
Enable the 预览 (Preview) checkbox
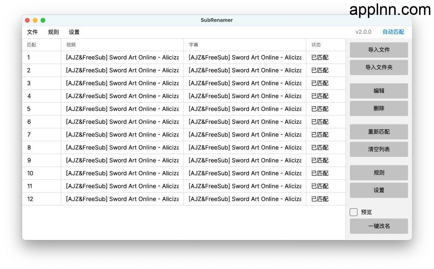pyautogui.click(x=353, y=212)
